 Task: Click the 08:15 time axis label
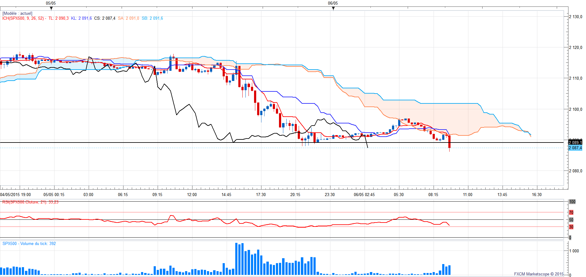[433, 195]
